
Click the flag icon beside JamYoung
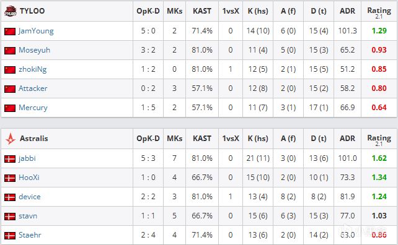10,32
